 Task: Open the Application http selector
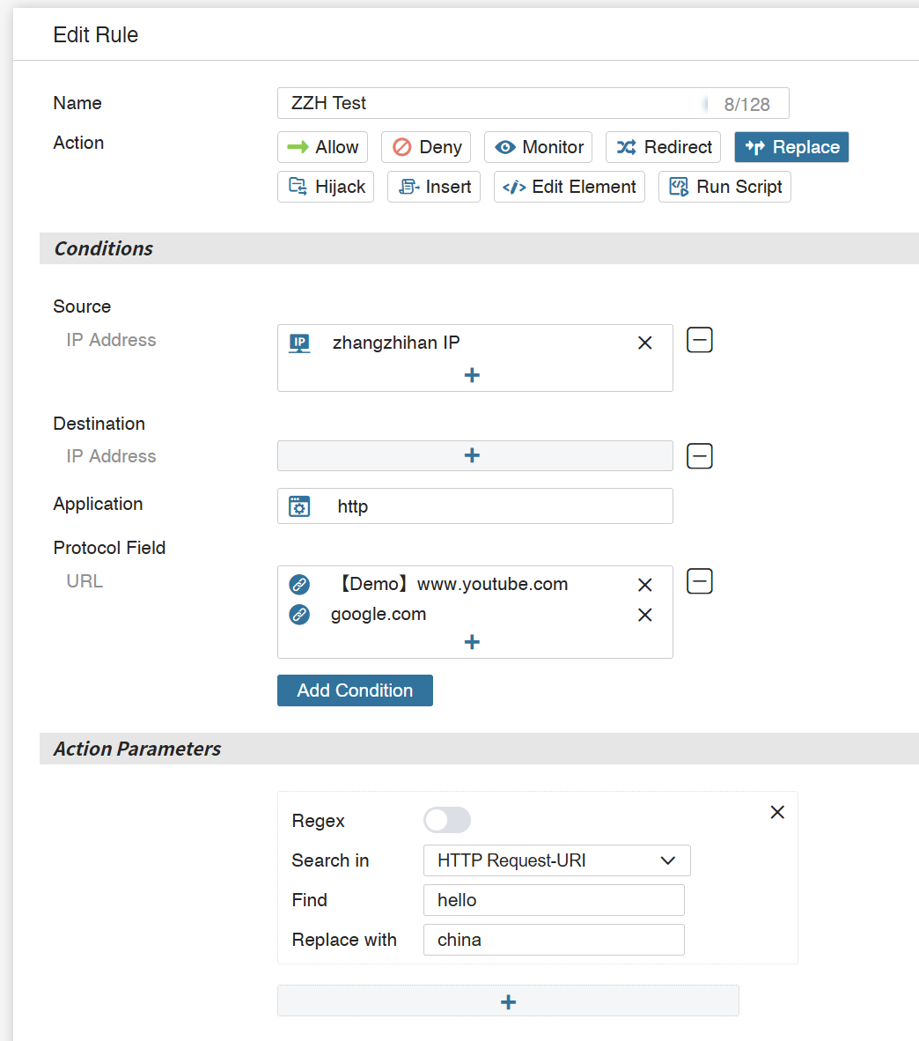click(474, 506)
